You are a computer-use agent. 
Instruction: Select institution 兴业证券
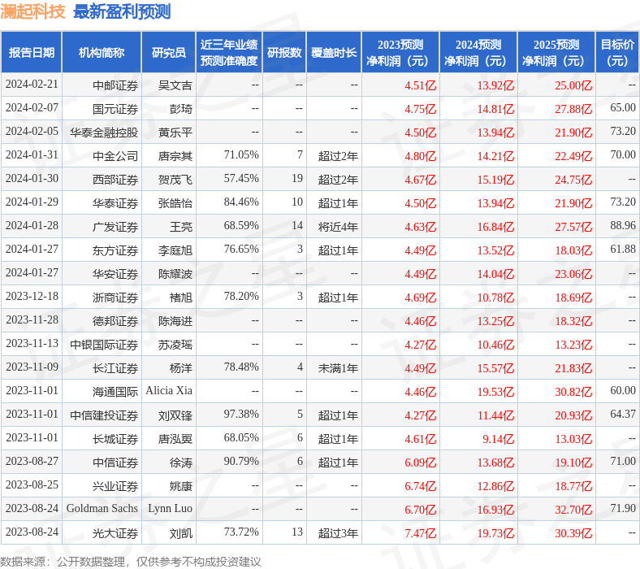(x=115, y=486)
